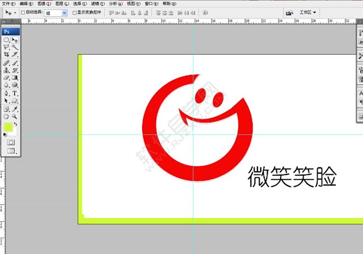Open the Clone Source panel icon
The width and height of the screenshot is (363, 254).
point(360,80)
